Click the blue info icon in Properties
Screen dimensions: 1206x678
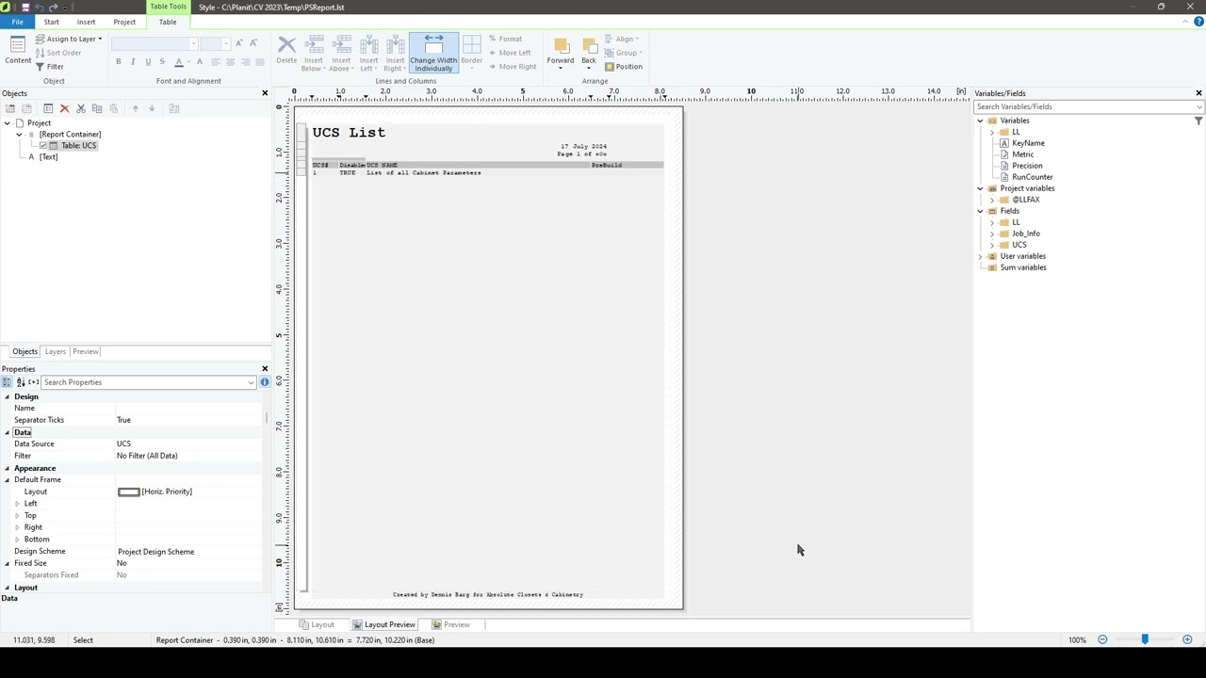click(265, 382)
